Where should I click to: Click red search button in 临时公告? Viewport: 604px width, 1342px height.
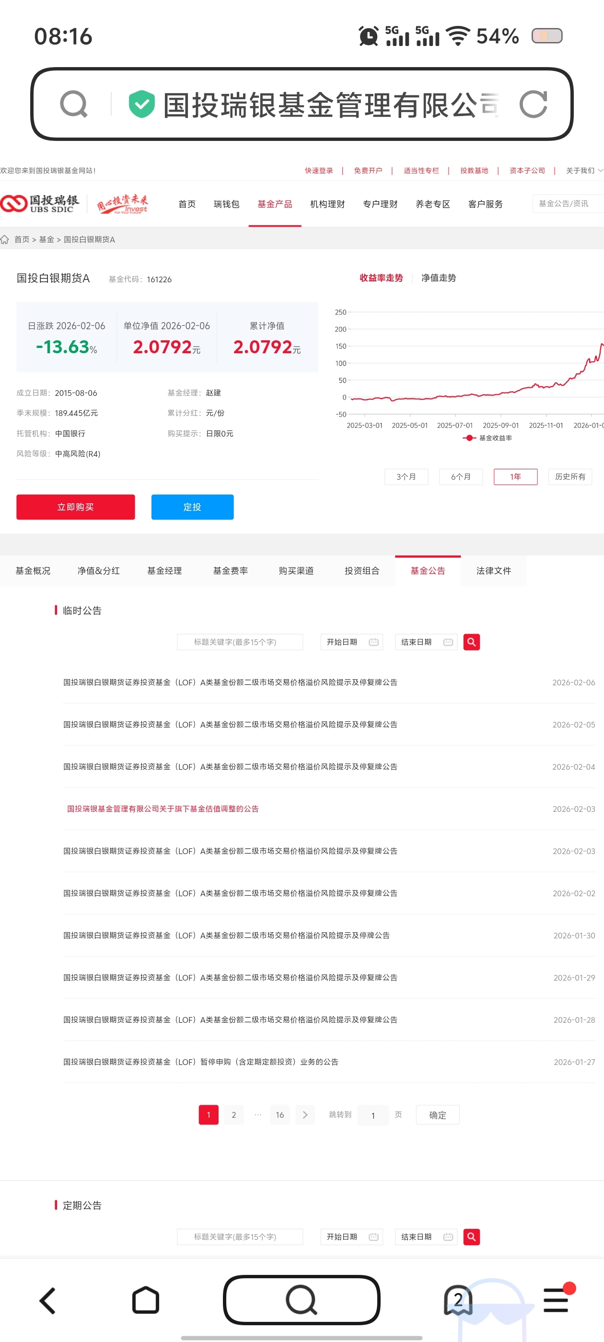(472, 642)
